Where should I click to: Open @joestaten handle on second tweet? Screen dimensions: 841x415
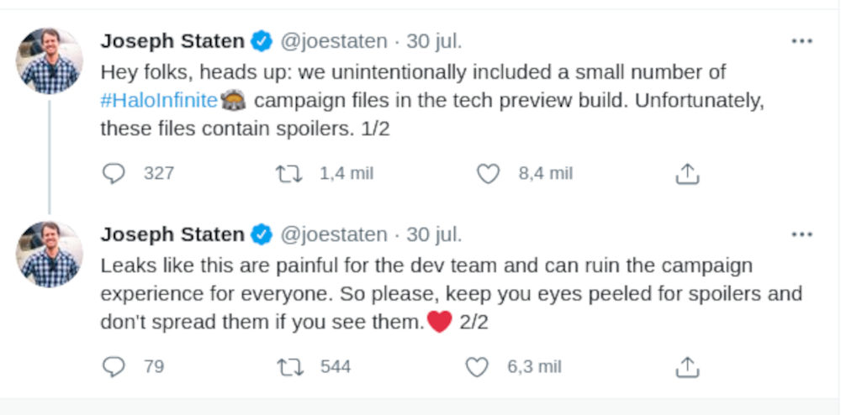(333, 234)
